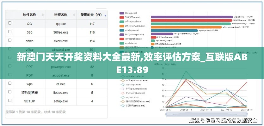Click bar label wps(wps.exe) : 67分钟
The image size is (264, 126).
coord(208,31)
